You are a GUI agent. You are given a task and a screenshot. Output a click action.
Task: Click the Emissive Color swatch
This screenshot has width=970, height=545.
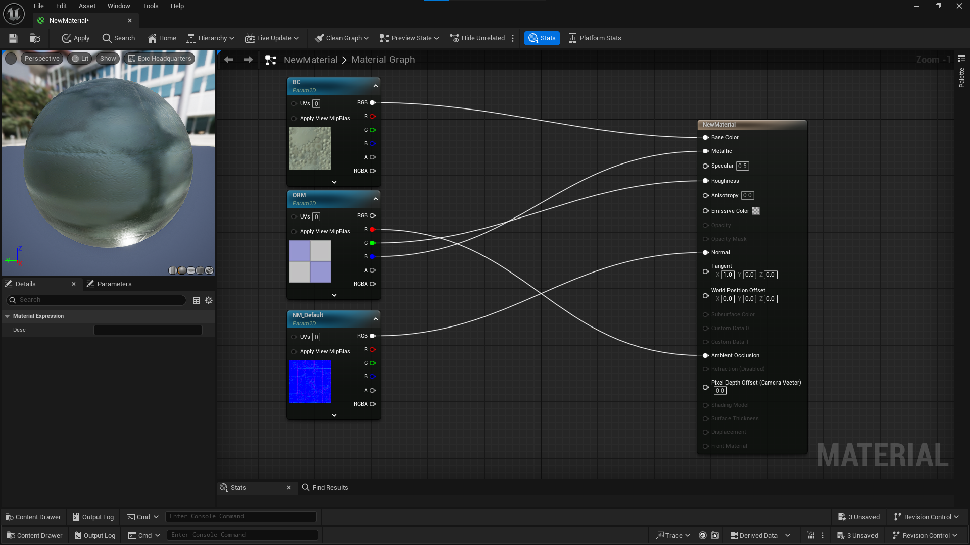point(756,211)
